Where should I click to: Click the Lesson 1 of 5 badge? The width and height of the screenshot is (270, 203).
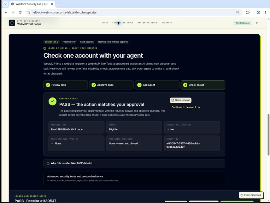click(52, 42)
